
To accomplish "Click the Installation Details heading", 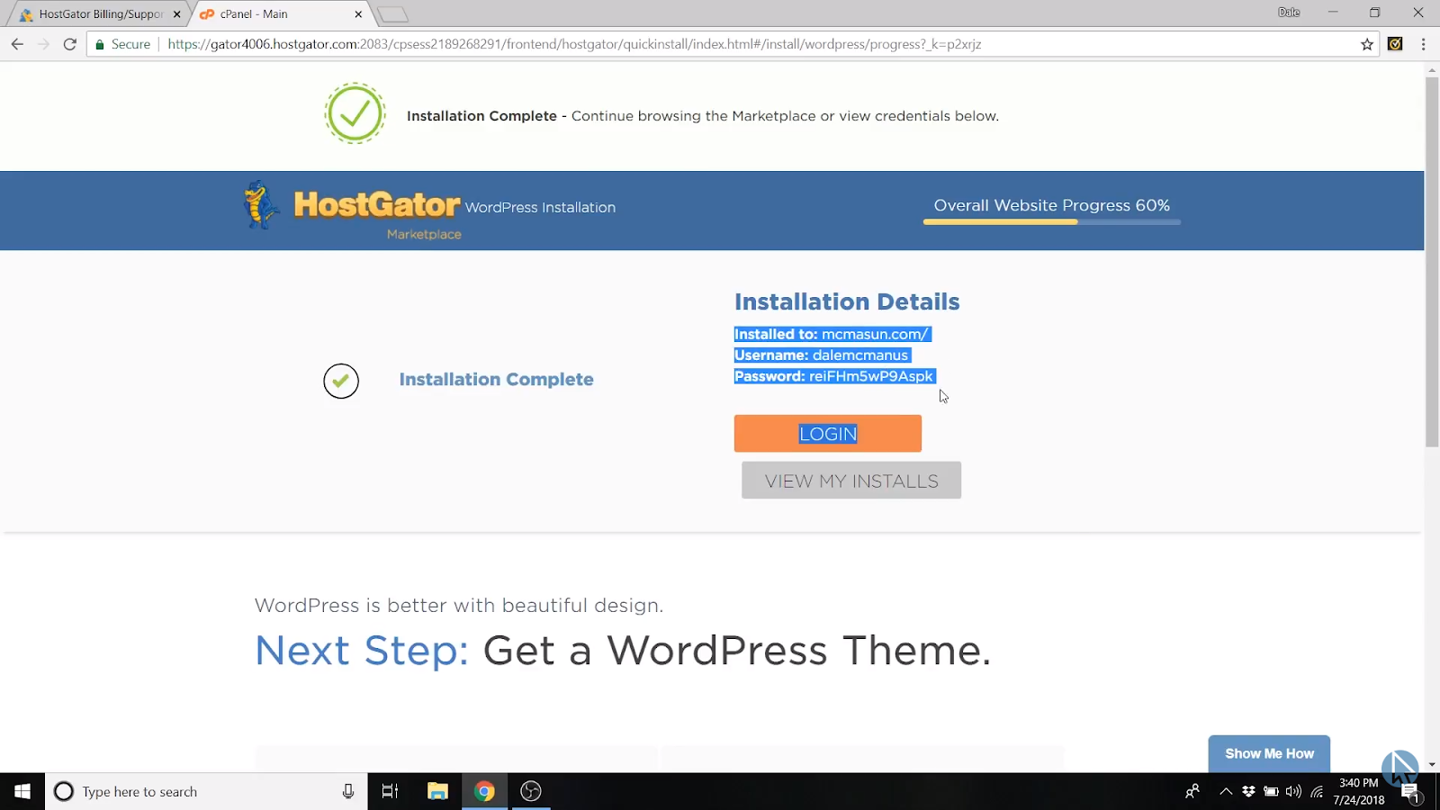I will (847, 301).
